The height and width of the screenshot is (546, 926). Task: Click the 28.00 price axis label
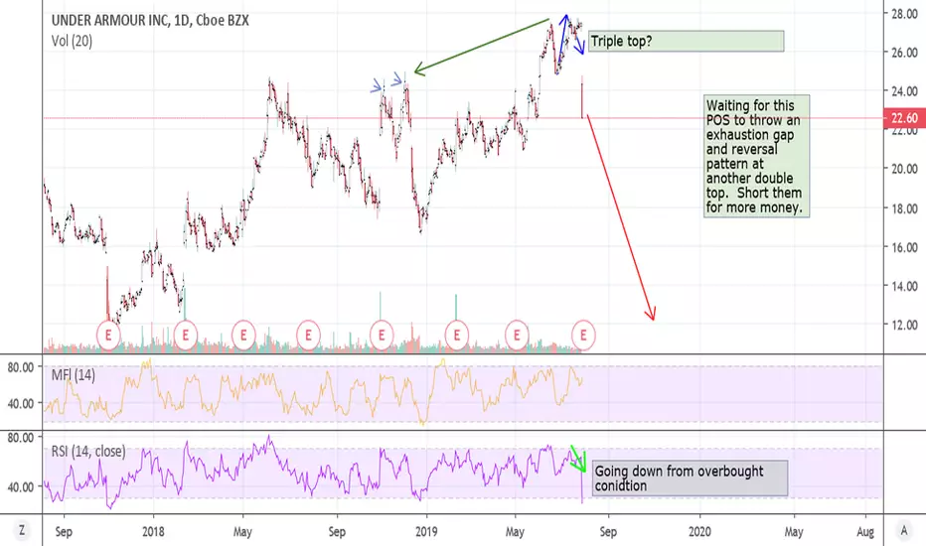click(904, 14)
